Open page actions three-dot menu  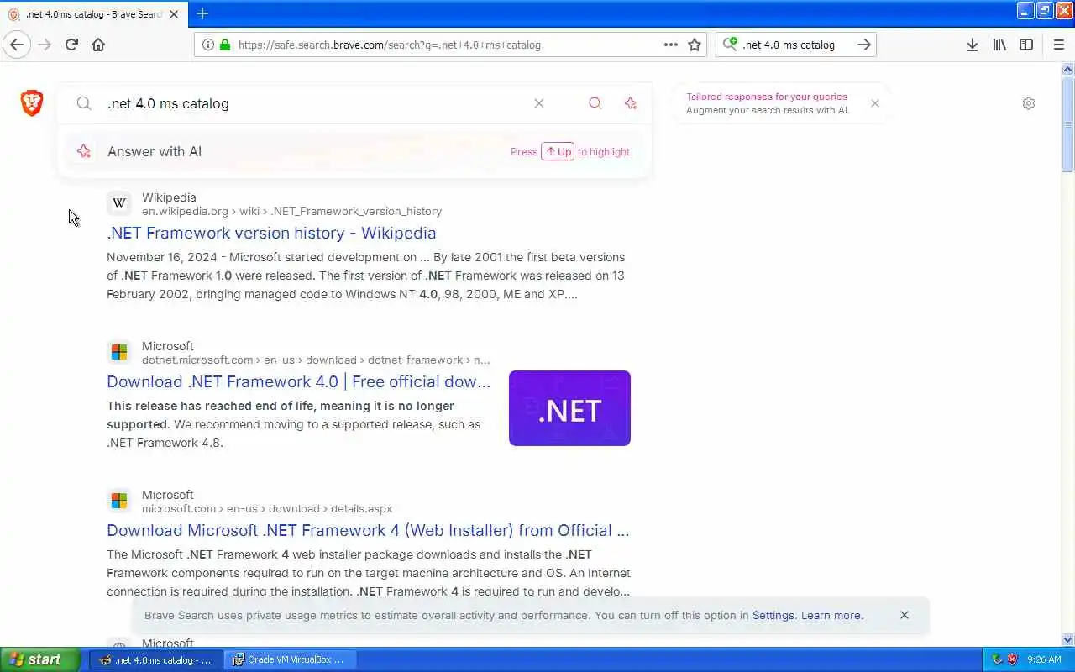(x=670, y=45)
